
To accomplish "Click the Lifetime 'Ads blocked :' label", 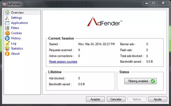I will [57, 78].
